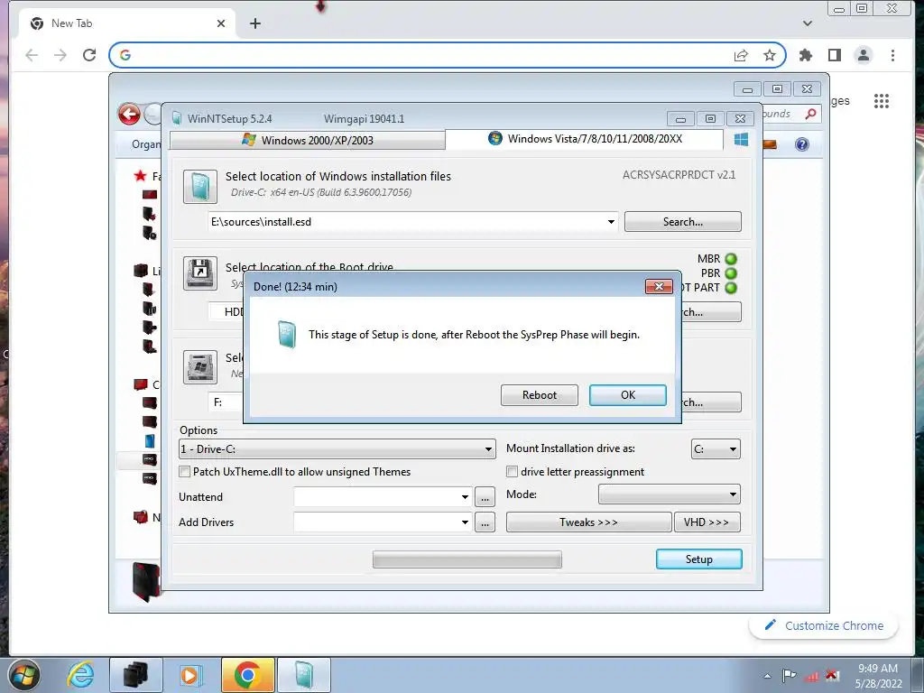The height and width of the screenshot is (693, 924).
Task: Go back in Chrome
Action: pyautogui.click(x=32, y=55)
